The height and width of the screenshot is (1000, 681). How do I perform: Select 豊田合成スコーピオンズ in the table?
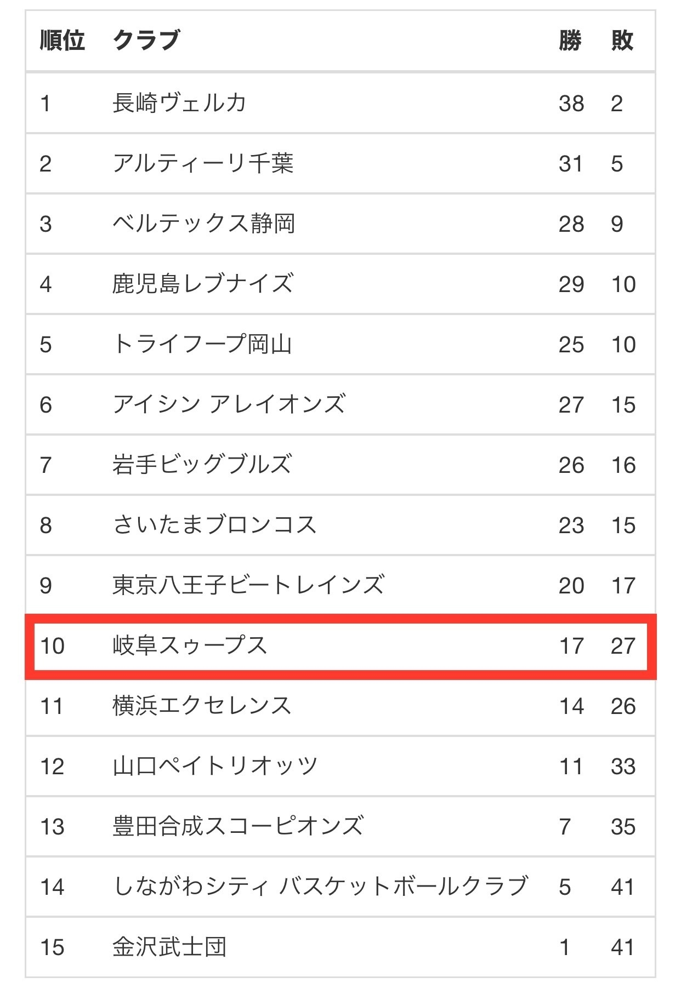(x=238, y=826)
